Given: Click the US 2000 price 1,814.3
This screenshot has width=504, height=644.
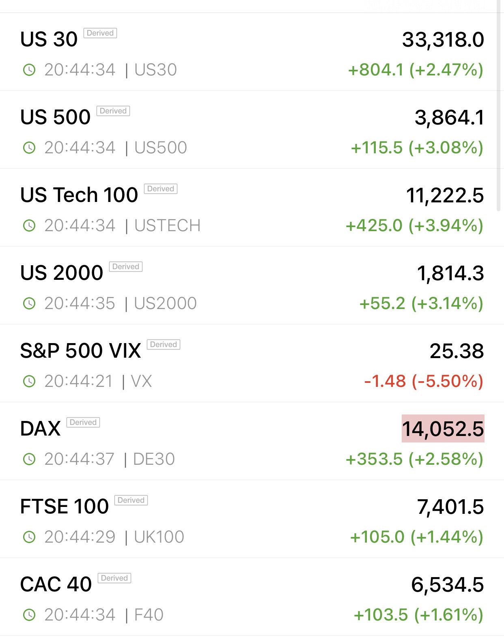Looking at the screenshot, I should click(x=450, y=273).
